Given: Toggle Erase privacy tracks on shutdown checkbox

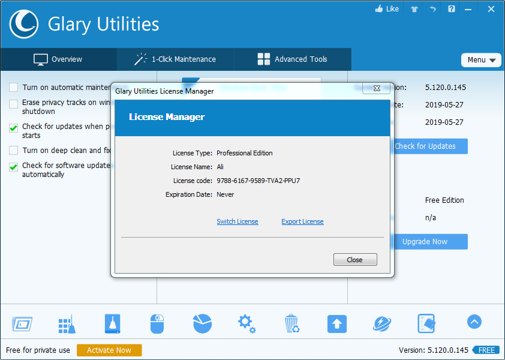Looking at the screenshot, I should [14, 104].
